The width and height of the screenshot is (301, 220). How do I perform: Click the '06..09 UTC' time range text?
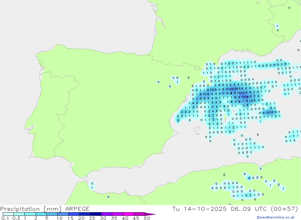(x=249, y=209)
